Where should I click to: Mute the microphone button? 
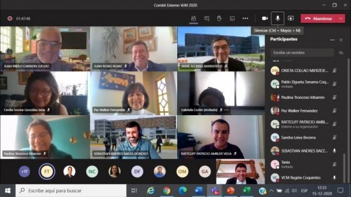tap(278, 18)
